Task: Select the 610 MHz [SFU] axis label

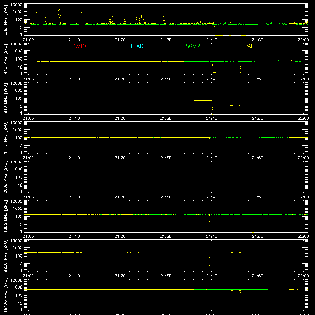Action: [x=6, y=98]
